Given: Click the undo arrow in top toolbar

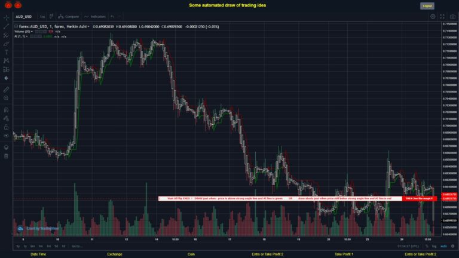Looking at the screenshot, I should (112, 17).
